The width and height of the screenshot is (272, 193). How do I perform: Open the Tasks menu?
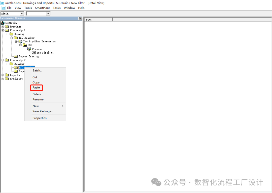57,8
